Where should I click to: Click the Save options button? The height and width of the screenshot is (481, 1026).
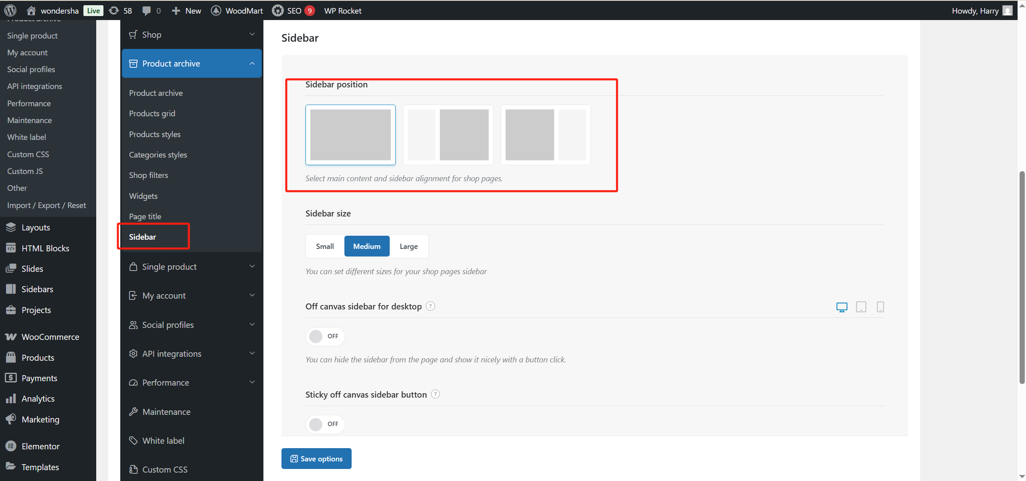point(316,459)
